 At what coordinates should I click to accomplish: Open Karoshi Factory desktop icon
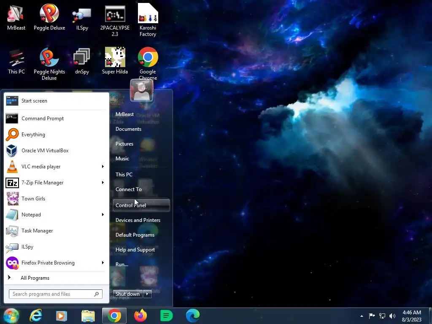tap(148, 20)
